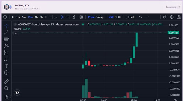The height and width of the screenshot is (101, 183).
Task: Expand the drawing toolbar side arrow
Action: [x=11, y=98]
